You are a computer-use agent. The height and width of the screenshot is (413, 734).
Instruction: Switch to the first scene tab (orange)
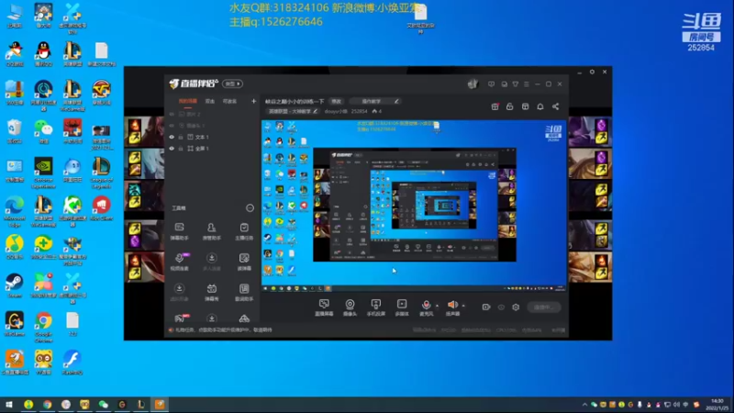pos(188,101)
